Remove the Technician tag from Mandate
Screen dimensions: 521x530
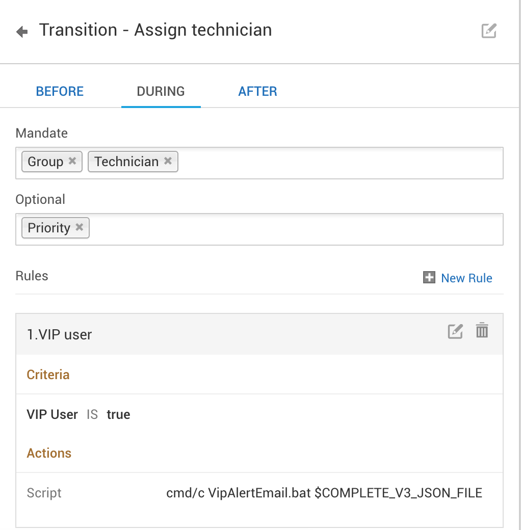[x=168, y=161]
